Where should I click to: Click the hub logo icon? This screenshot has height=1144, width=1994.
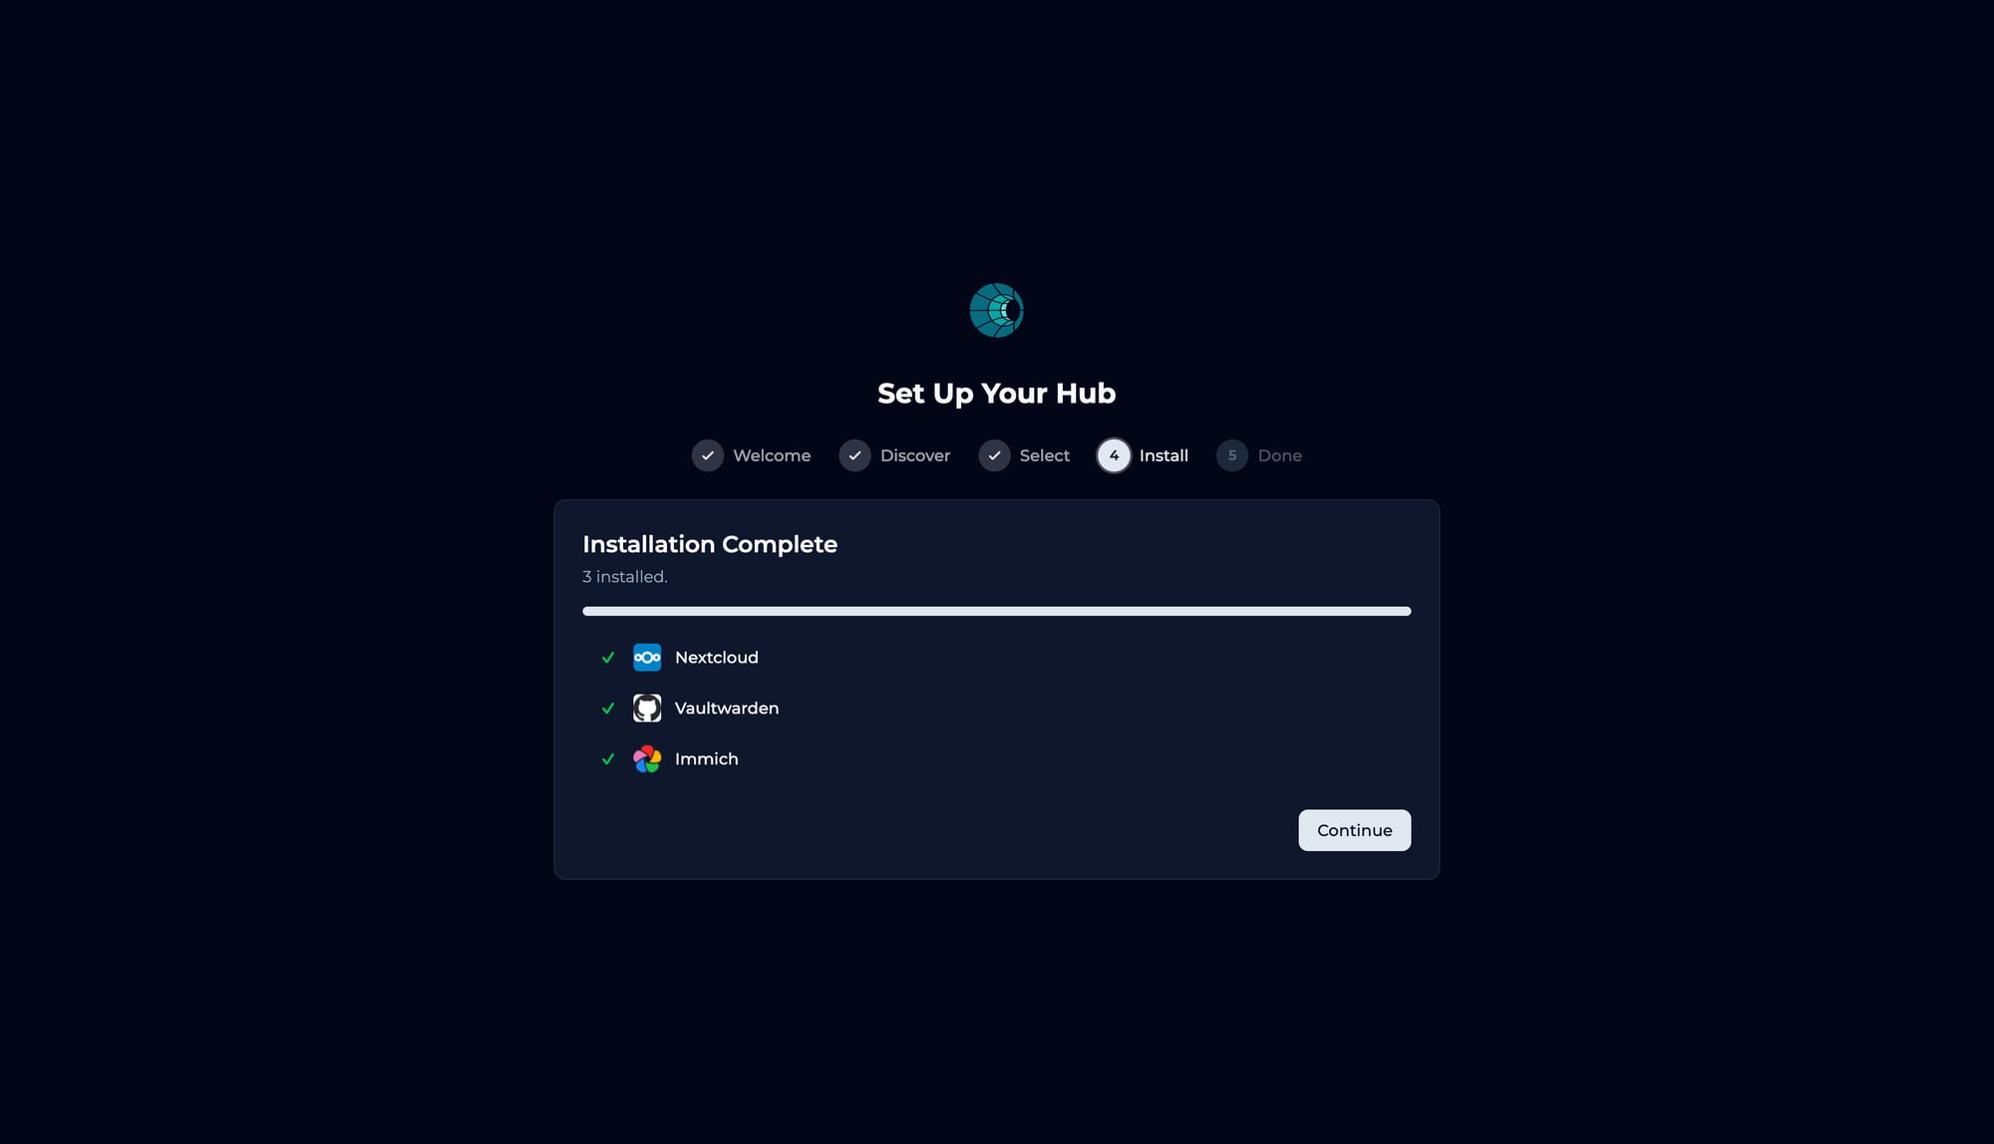[996, 310]
